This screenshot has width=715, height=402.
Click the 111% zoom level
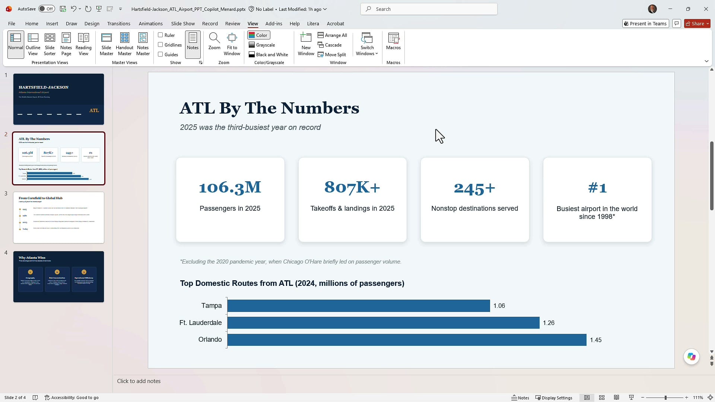coord(698,398)
